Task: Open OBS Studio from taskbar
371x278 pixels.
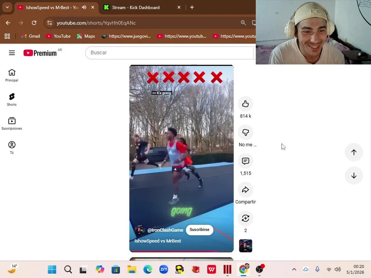Action: click(260, 269)
